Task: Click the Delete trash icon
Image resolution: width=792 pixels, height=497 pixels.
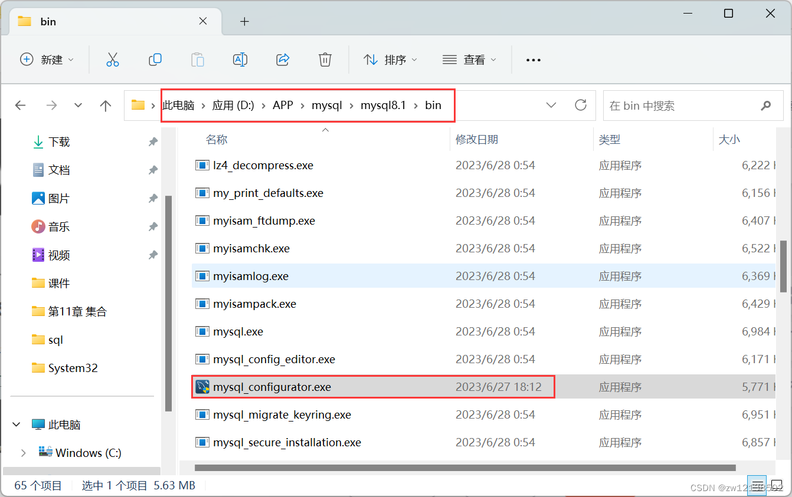Action: coord(325,60)
